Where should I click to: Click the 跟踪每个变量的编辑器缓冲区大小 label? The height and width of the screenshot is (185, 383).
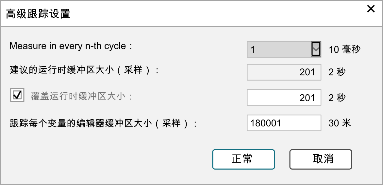coord(103,123)
